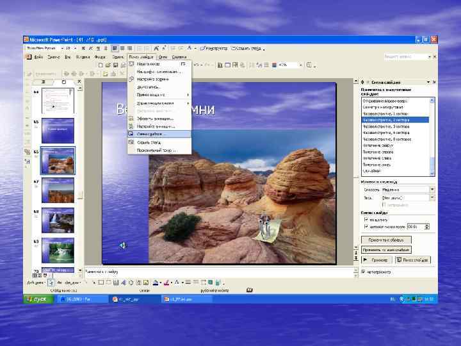Click the 'Показ слайдов' button in task pane

click(413, 259)
